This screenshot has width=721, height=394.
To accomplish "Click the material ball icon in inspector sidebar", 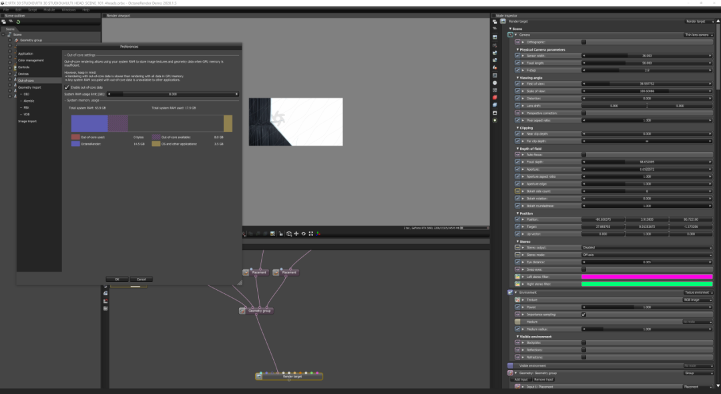I will [495, 67].
